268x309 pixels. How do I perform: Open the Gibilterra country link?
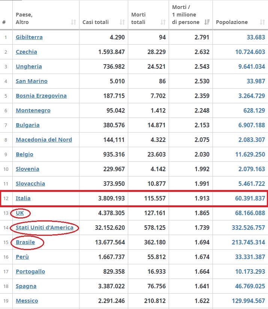tap(29, 37)
